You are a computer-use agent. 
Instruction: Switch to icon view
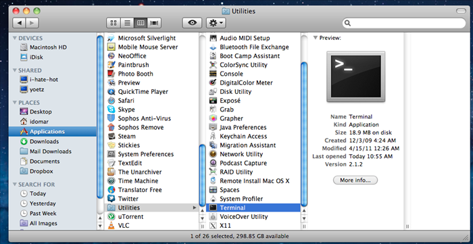(114, 23)
